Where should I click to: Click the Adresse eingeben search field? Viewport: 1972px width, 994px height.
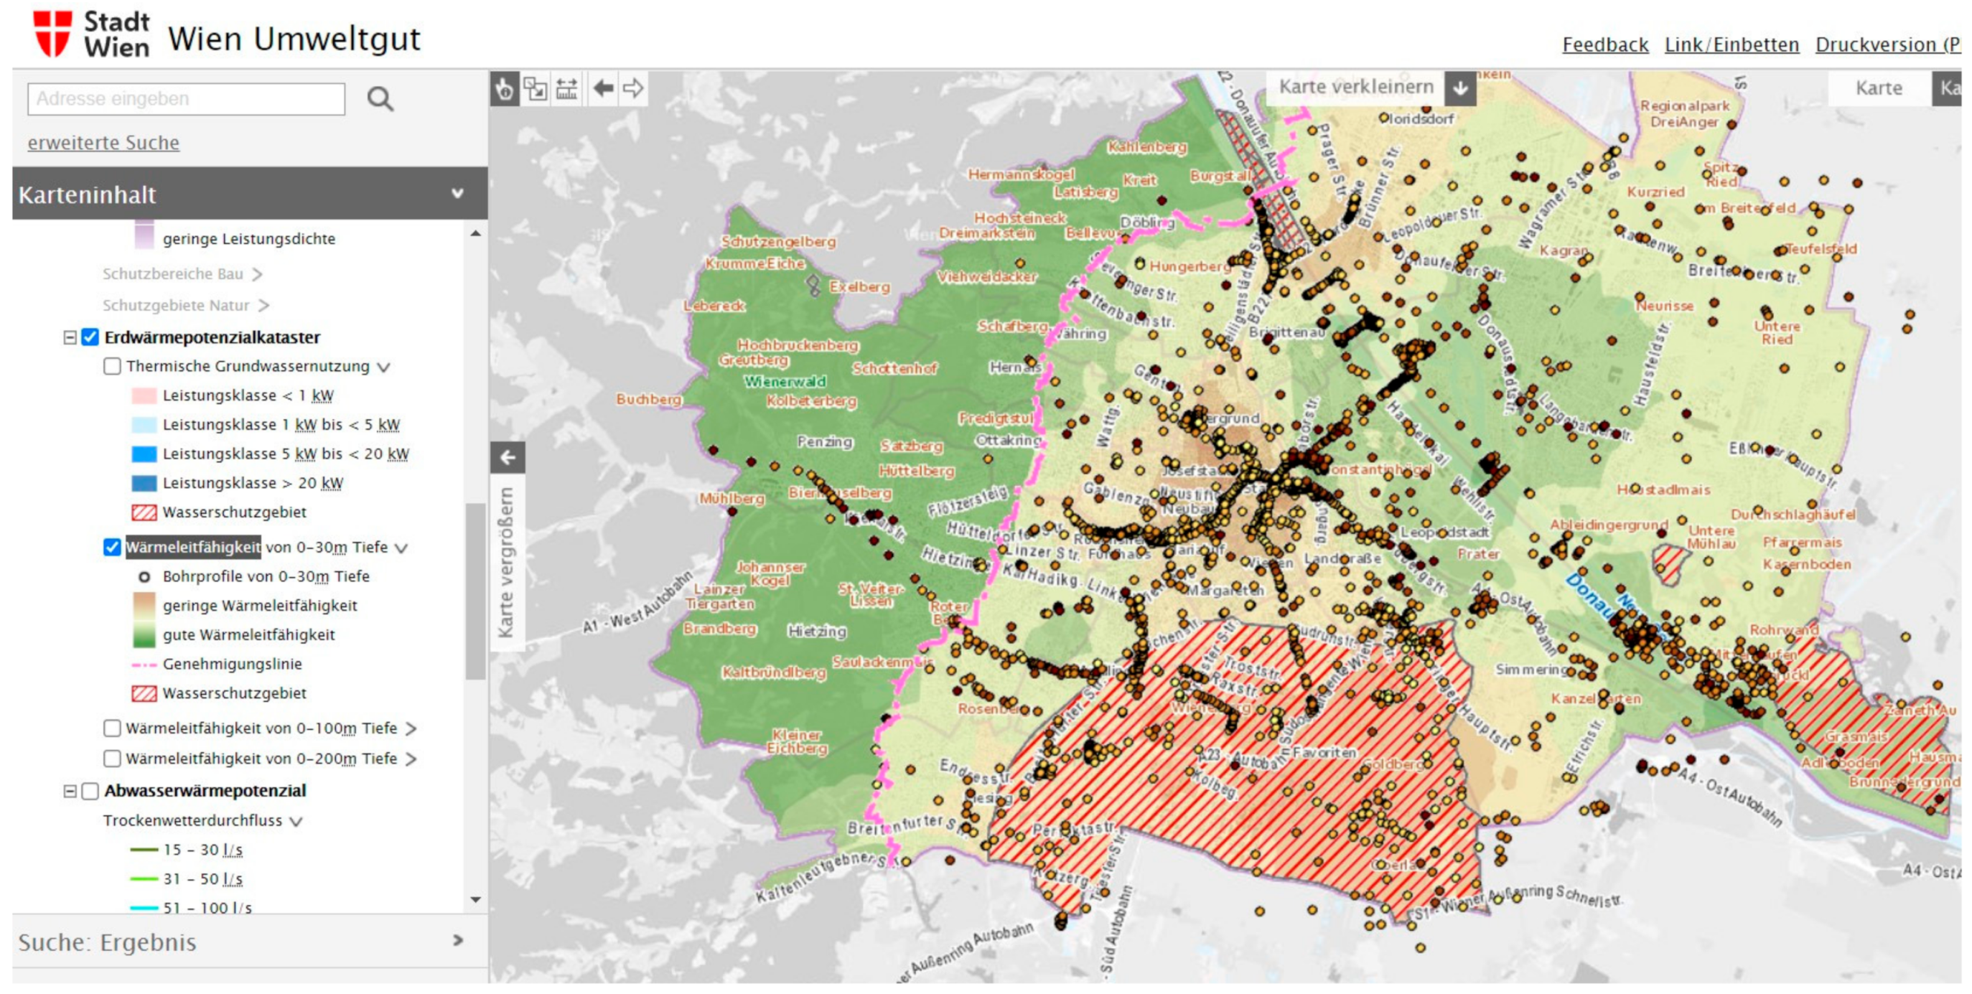coord(186,99)
